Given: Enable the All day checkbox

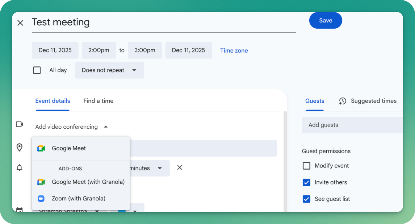Looking at the screenshot, I should tap(37, 70).
